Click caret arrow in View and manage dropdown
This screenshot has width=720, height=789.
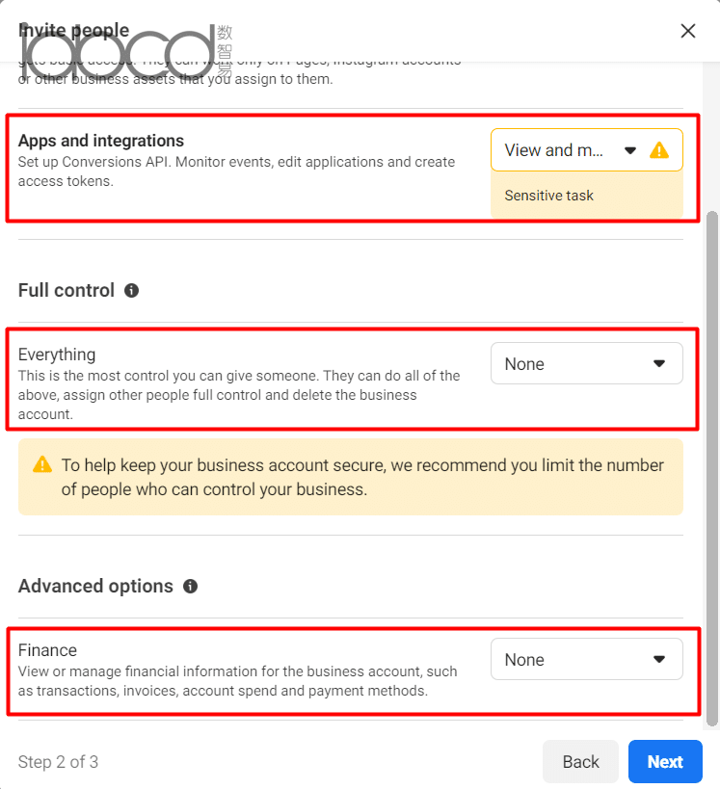click(629, 150)
